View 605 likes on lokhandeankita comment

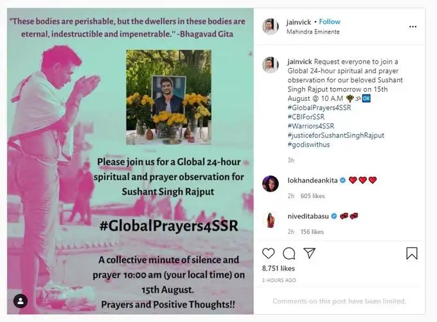coord(312,196)
